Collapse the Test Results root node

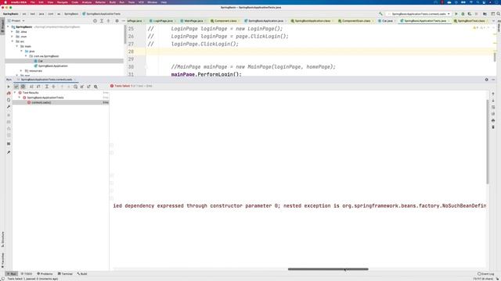pos(15,93)
